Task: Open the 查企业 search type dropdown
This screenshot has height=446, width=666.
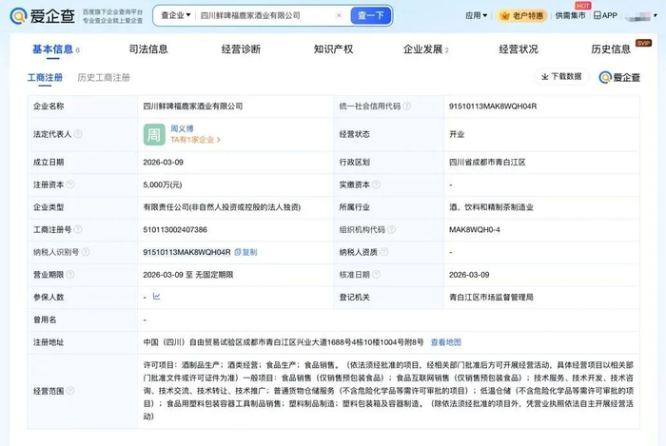Action: pyautogui.click(x=176, y=16)
